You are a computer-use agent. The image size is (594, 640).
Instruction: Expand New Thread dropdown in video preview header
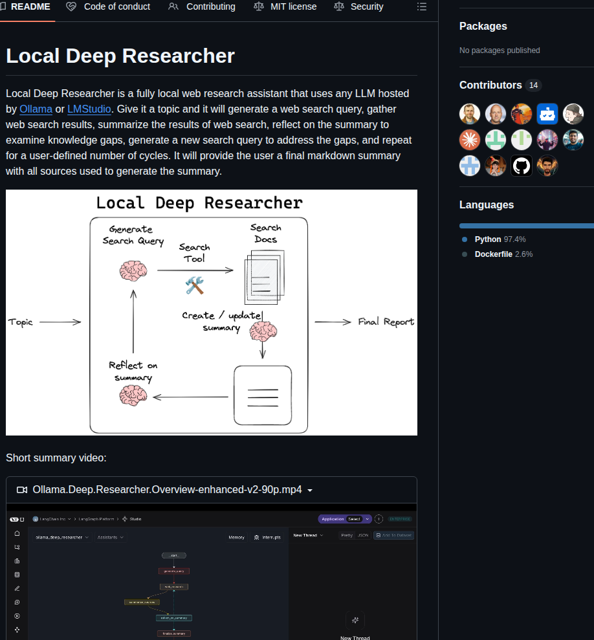[x=308, y=535]
